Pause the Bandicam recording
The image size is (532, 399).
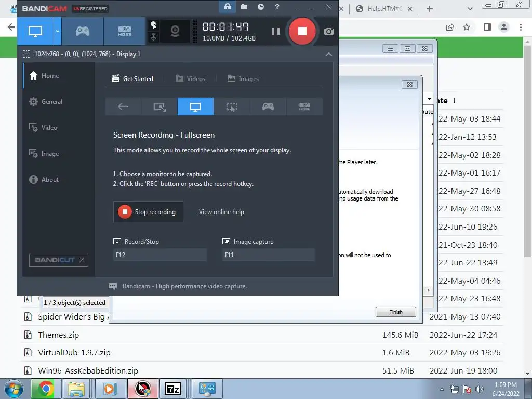(276, 31)
